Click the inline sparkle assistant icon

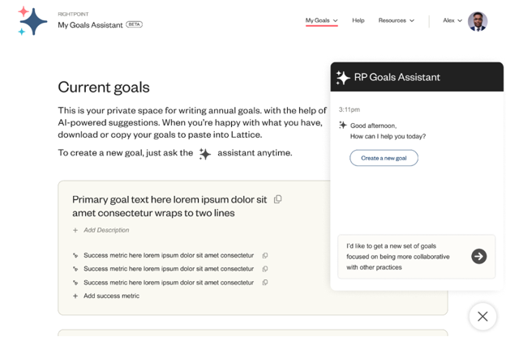coord(205,153)
